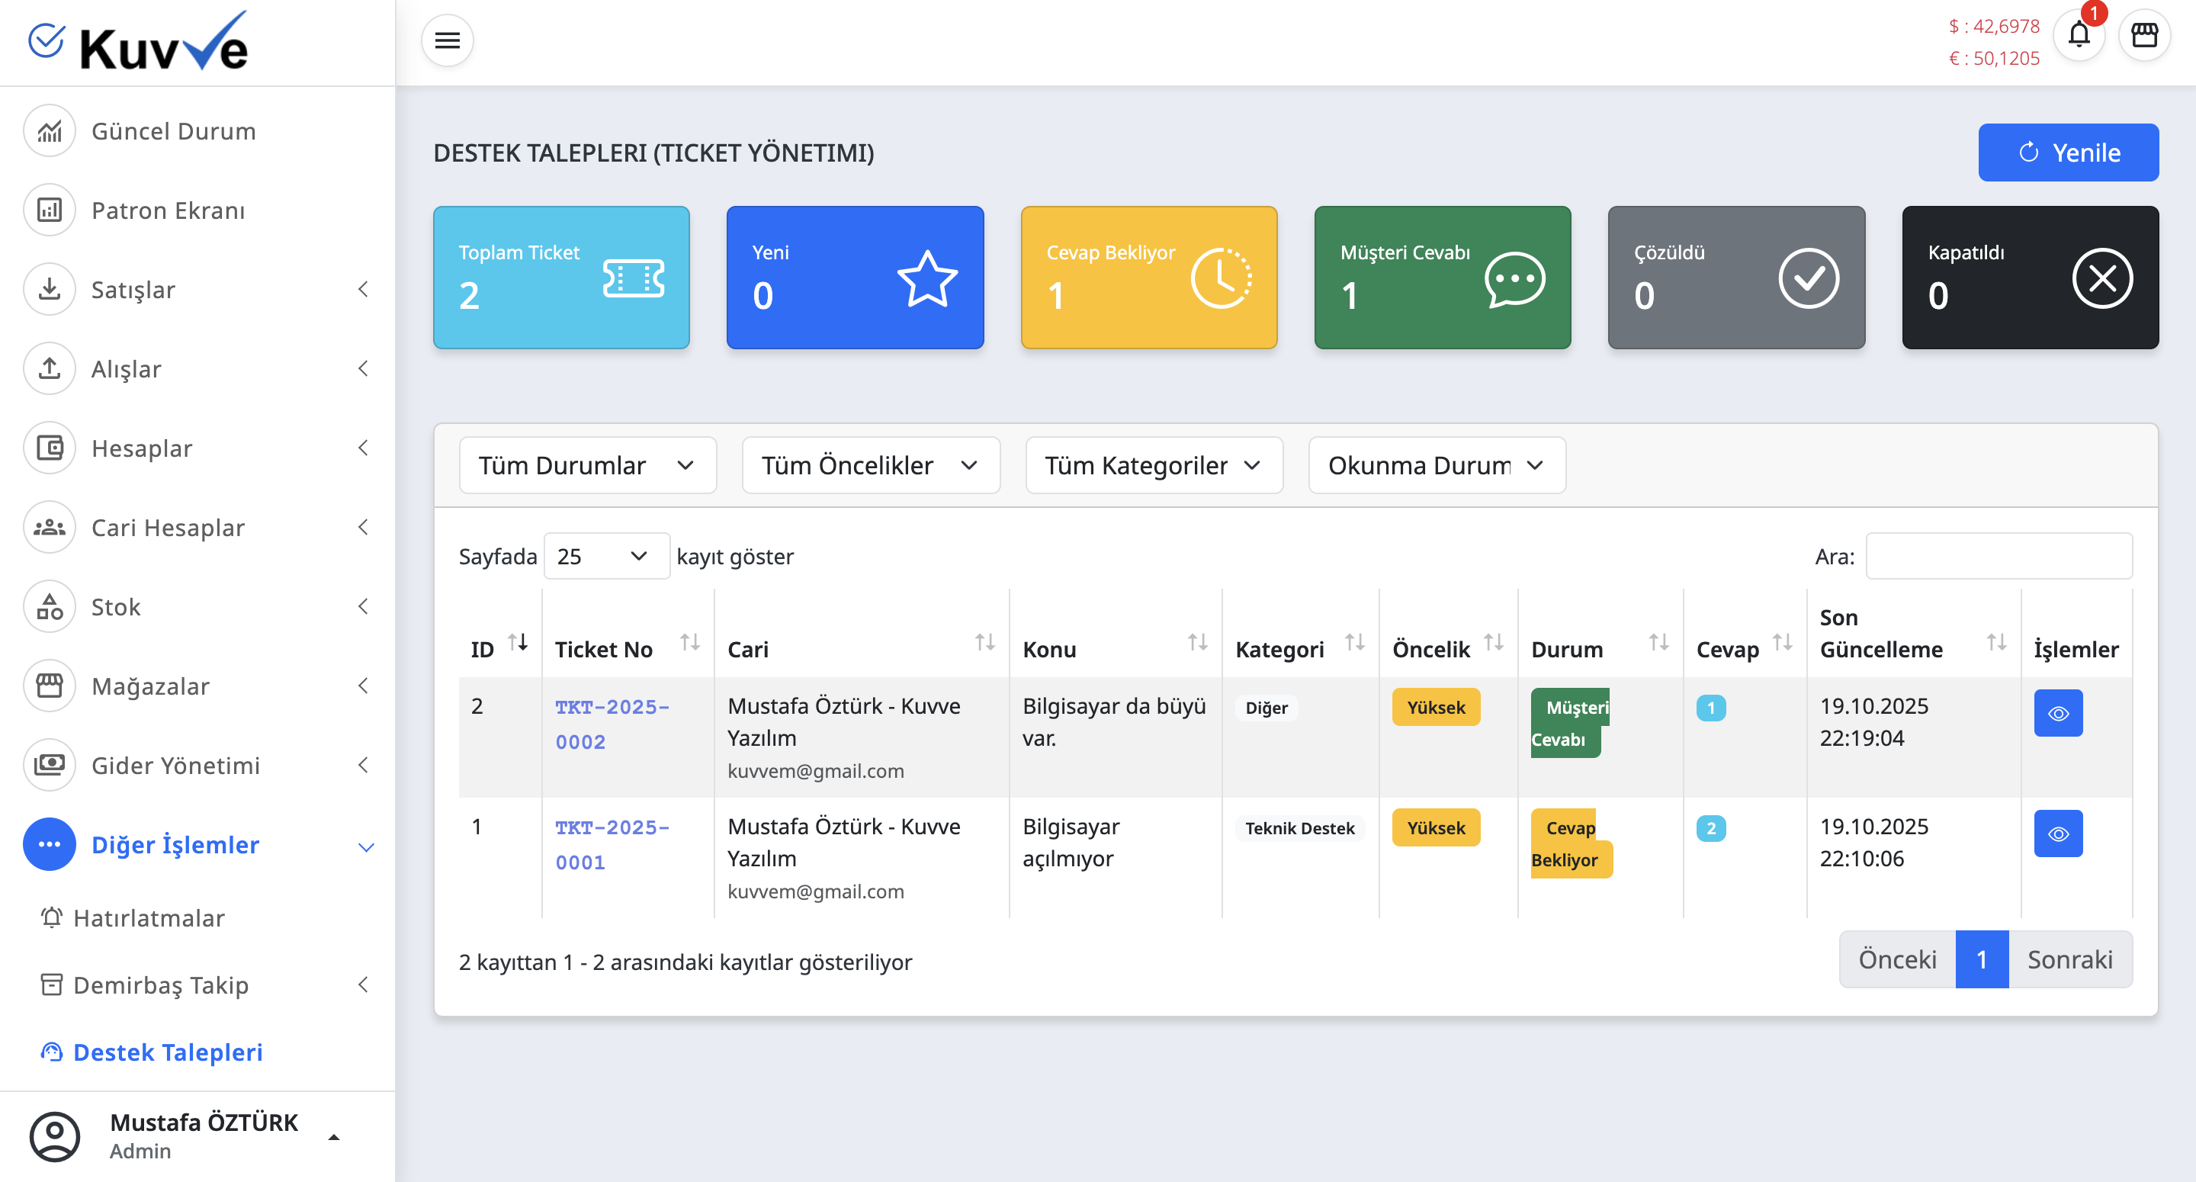
Task: Click the Ara search input field
Action: coord(1998,557)
